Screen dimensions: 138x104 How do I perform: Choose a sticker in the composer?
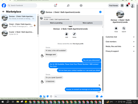(x=47, y=97)
